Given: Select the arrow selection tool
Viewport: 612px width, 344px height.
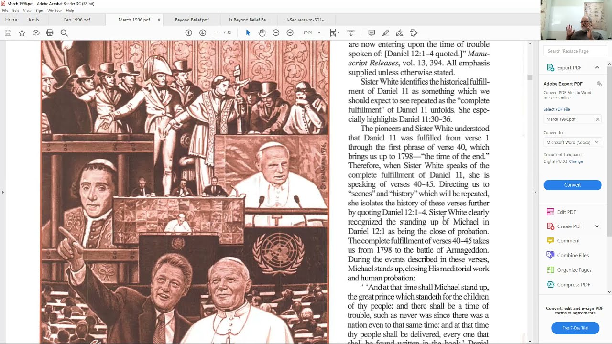Looking at the screenshot, I should pos(248,33).
